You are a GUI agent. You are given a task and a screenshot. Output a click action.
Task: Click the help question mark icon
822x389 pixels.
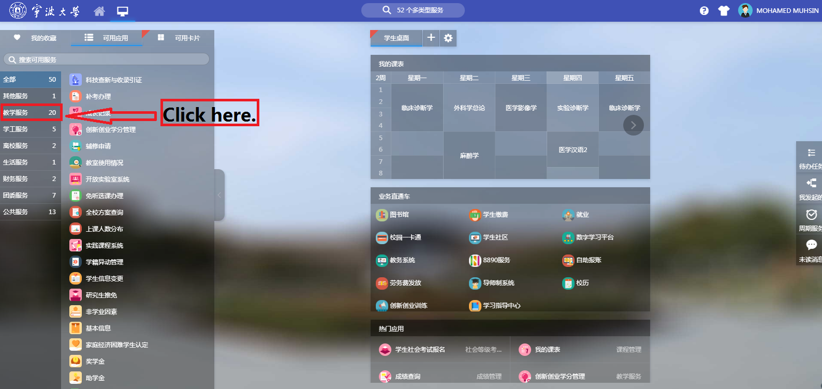tap(704, 11)
